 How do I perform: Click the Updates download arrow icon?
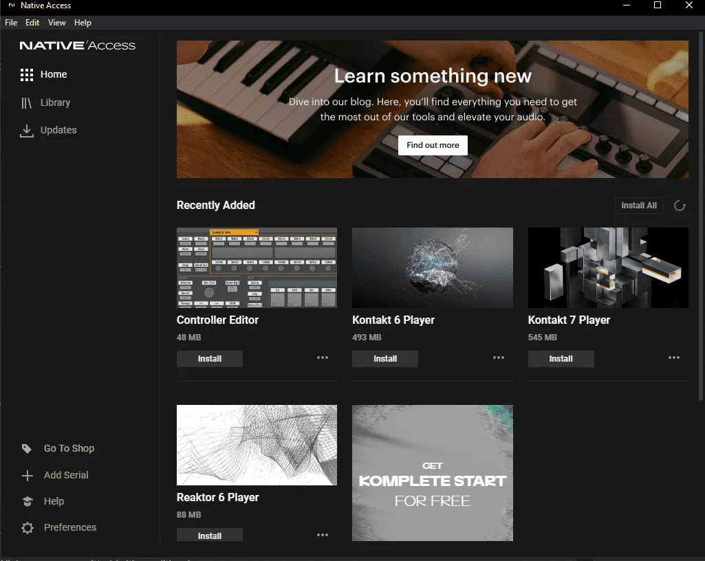(x=27, y=131)
